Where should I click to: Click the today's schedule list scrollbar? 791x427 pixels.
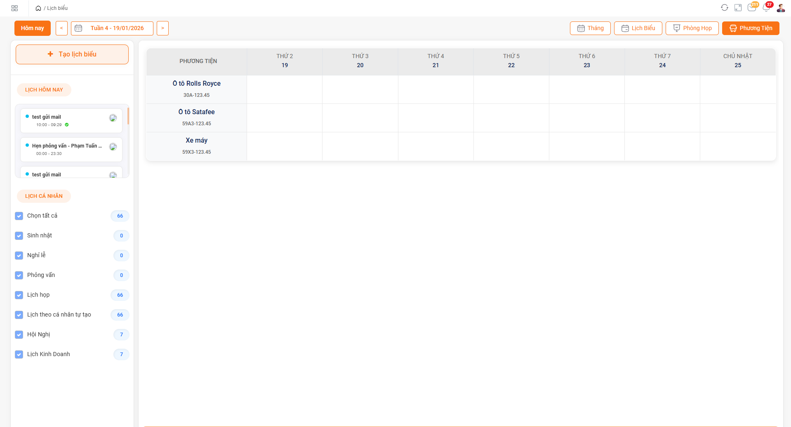(128, 116)
